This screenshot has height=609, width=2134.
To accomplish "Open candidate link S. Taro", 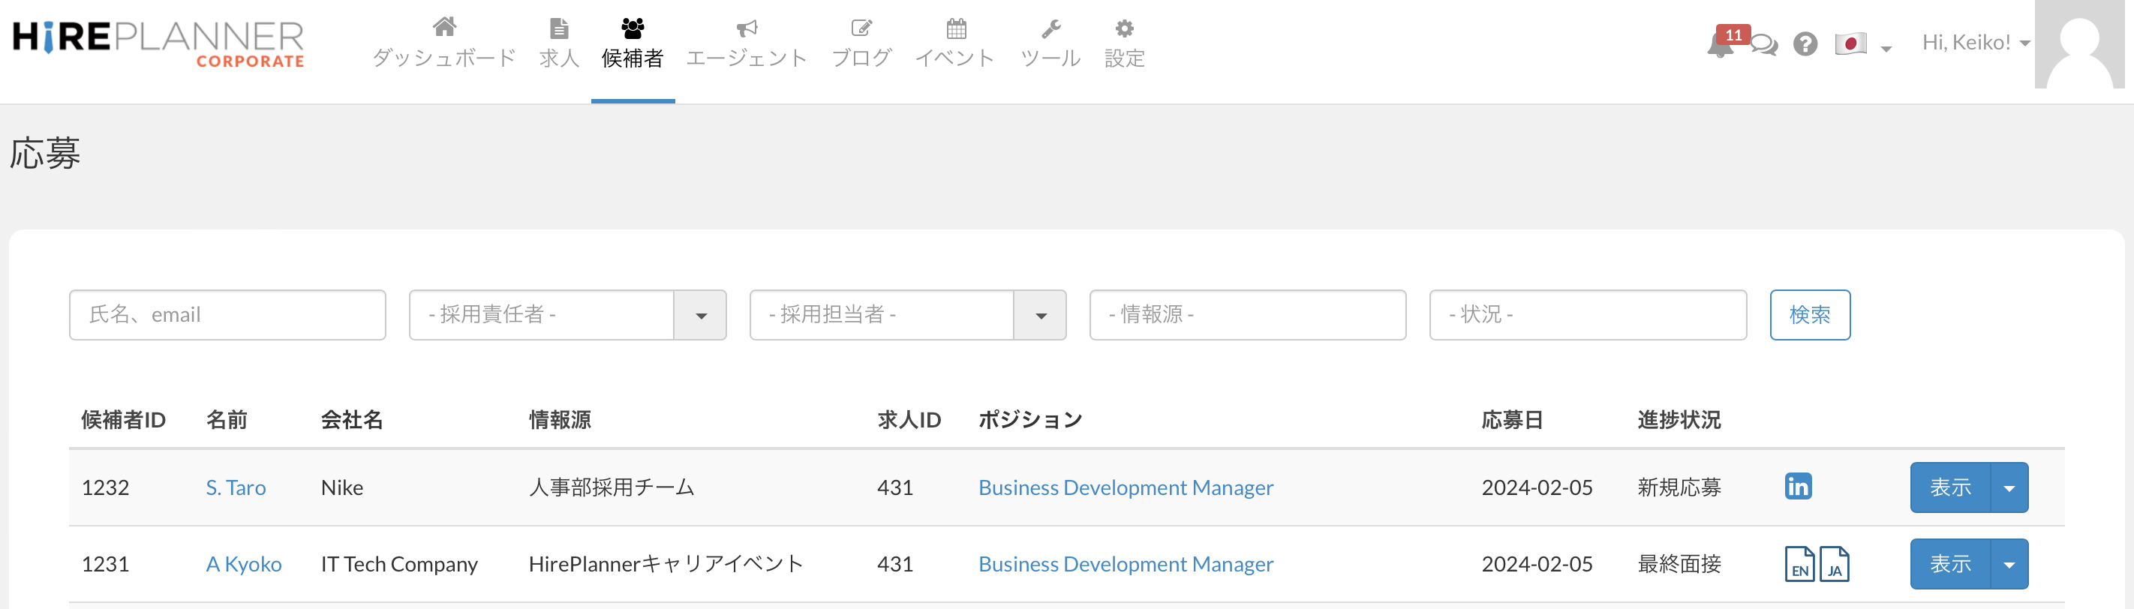I will tap(236, 488).
